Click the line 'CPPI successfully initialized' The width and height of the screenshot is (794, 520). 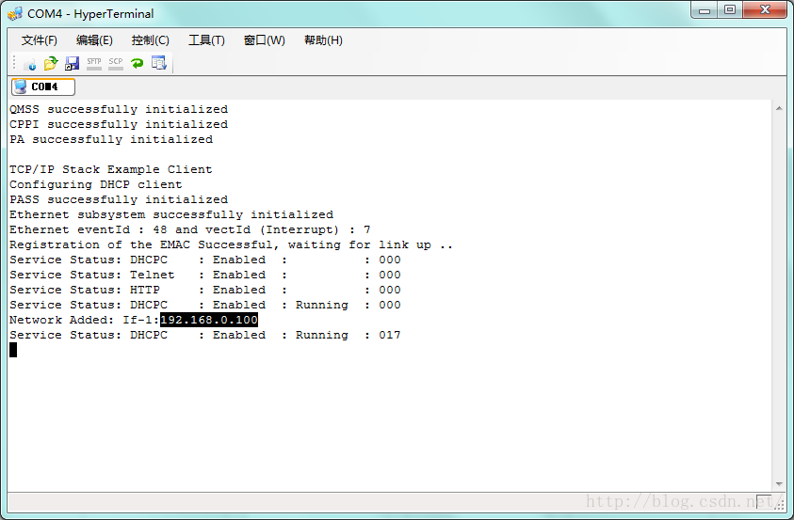coord(119,124)
